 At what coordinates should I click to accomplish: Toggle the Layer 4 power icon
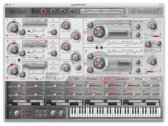tap(76, 11)
